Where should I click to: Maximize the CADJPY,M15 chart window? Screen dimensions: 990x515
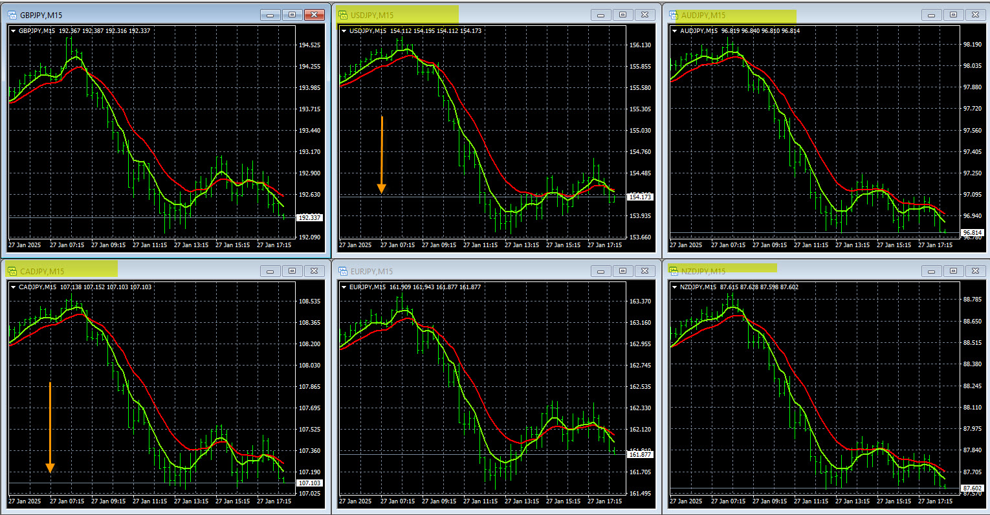click(x=292, y=271)
